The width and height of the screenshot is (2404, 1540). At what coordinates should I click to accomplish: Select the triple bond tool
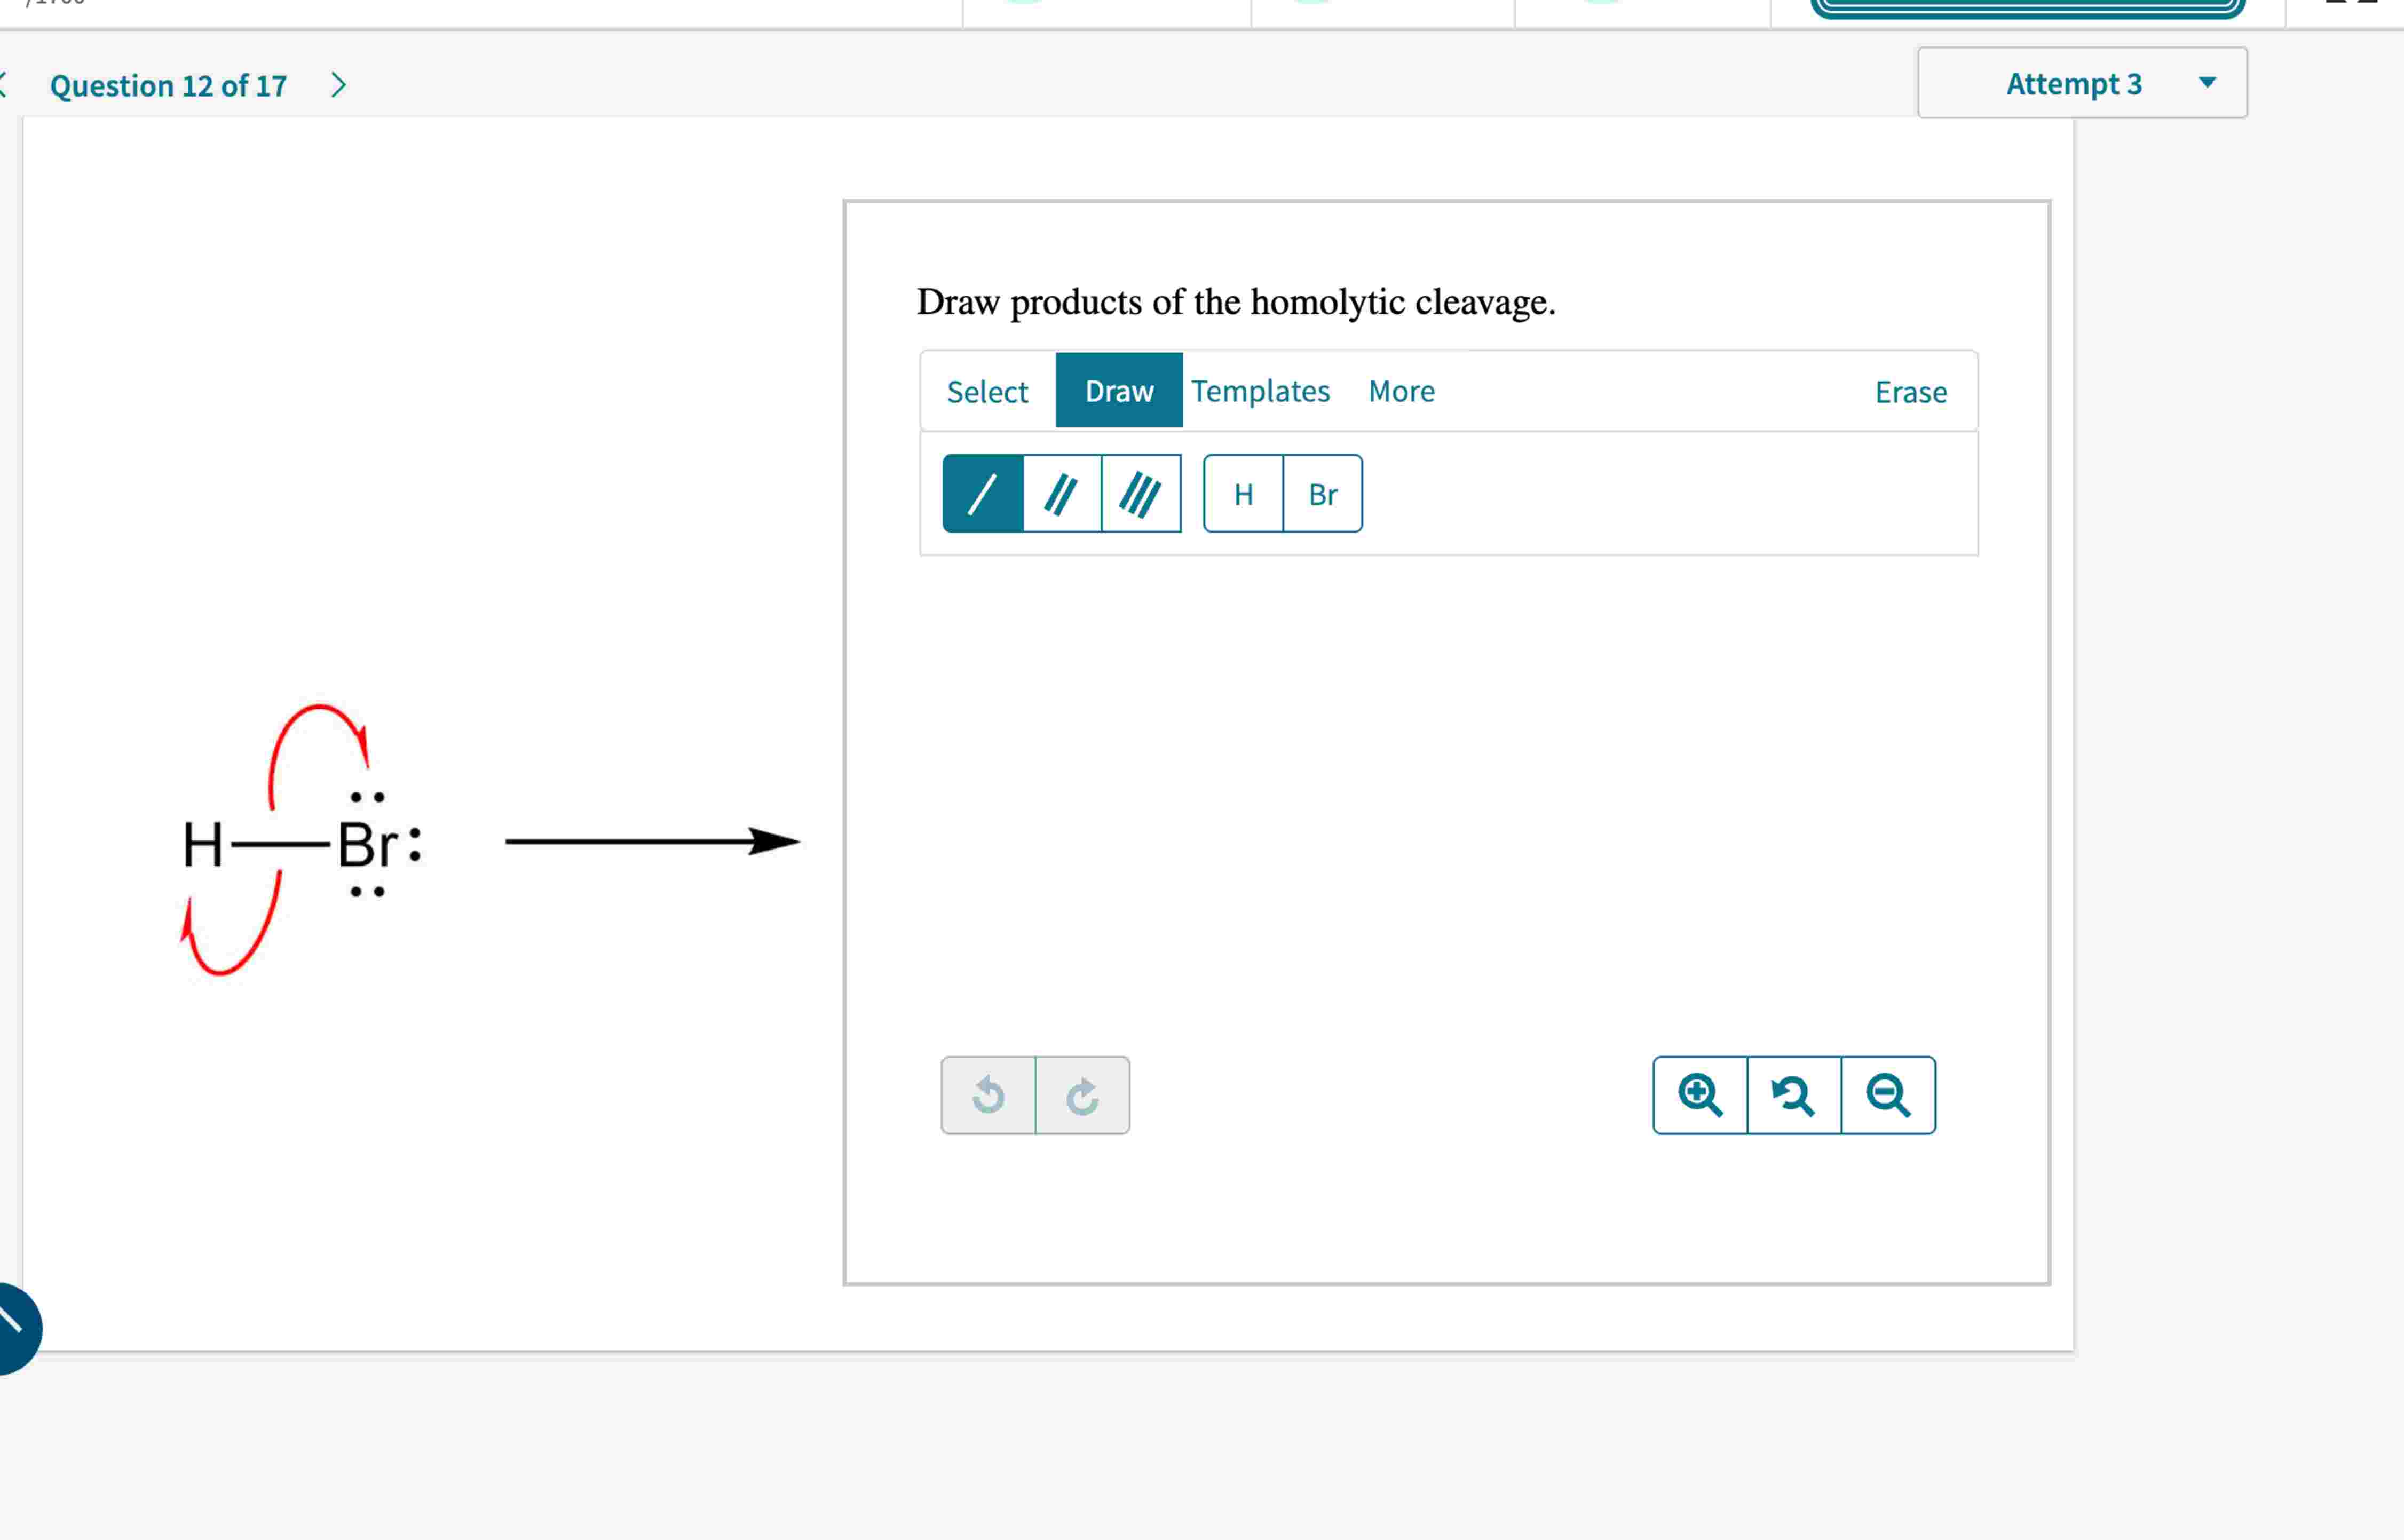pyautogui.click(x=1140, y=493)
